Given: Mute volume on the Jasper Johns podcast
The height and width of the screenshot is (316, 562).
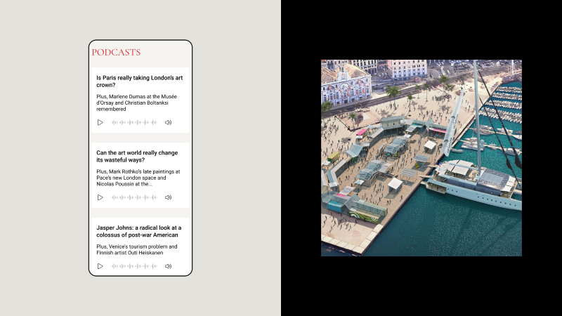Looking at the screenshot, I should tap(168, 266).
